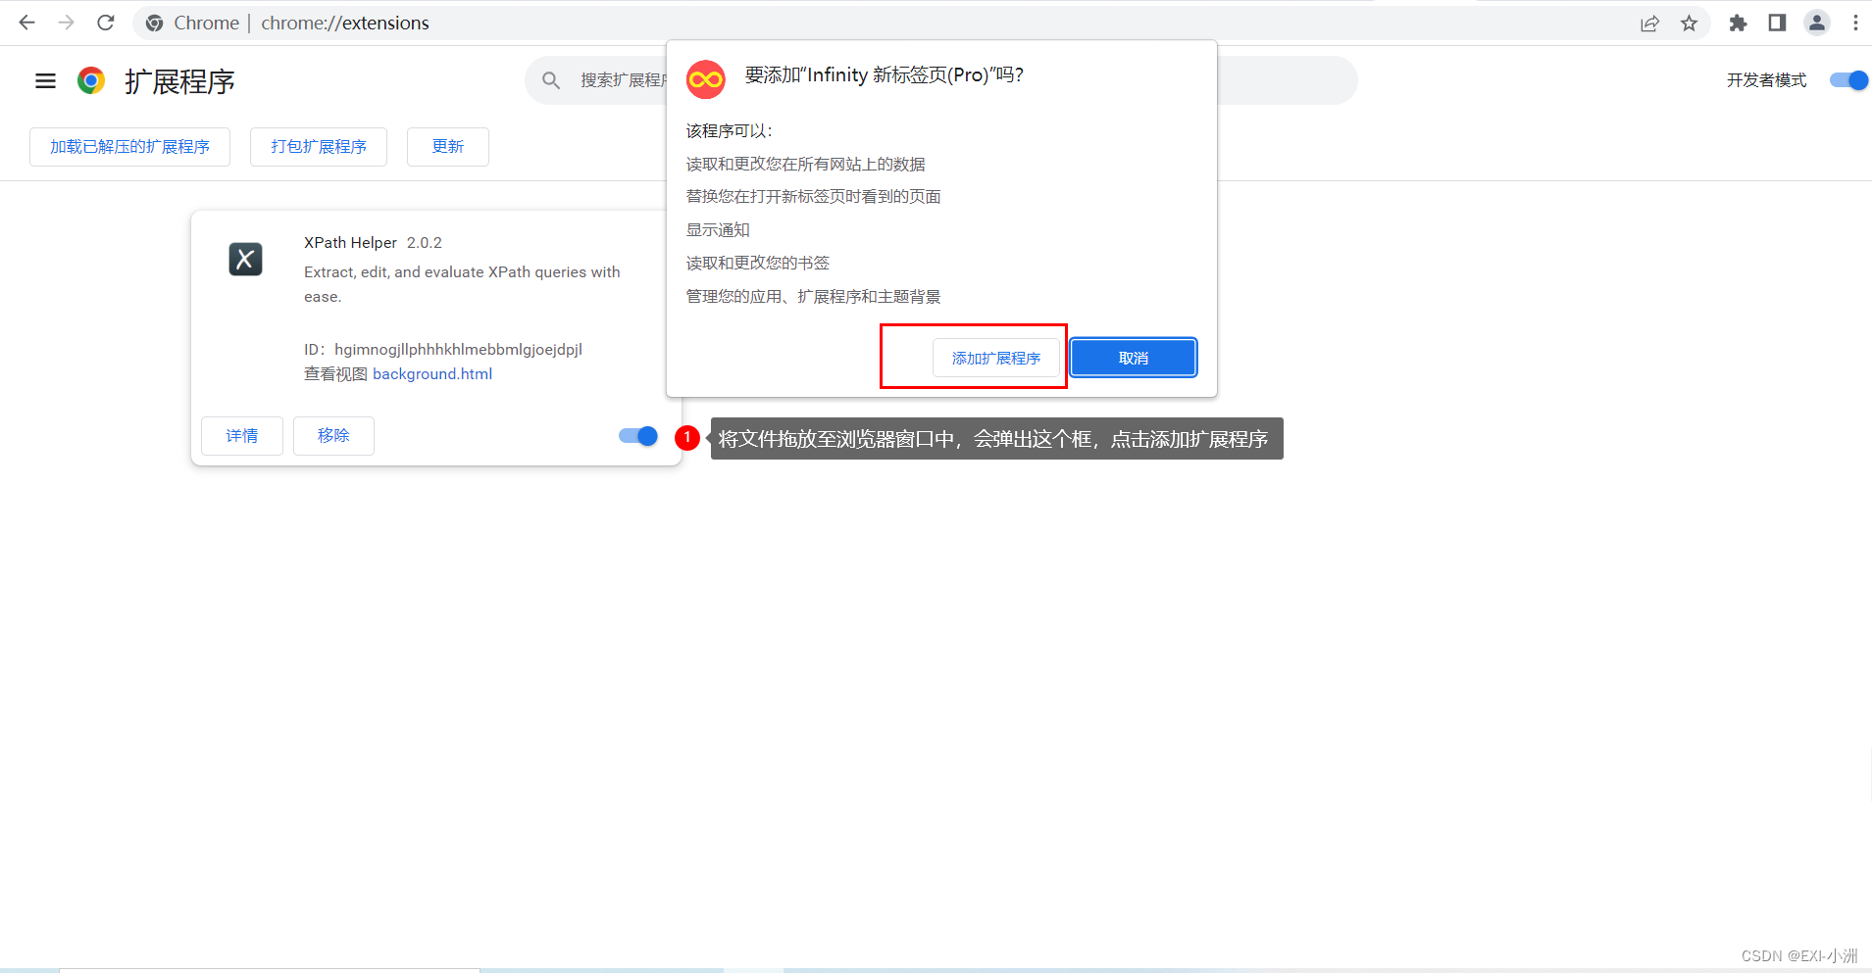Click the 更新 update button
Screen dimensions: 1872x973
(448, 147)
